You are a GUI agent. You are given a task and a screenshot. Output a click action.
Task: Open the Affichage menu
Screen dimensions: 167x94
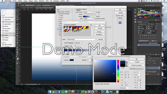point(56,1)
